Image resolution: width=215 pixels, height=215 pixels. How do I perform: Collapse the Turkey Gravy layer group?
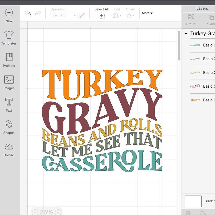(x=186, y=34)
